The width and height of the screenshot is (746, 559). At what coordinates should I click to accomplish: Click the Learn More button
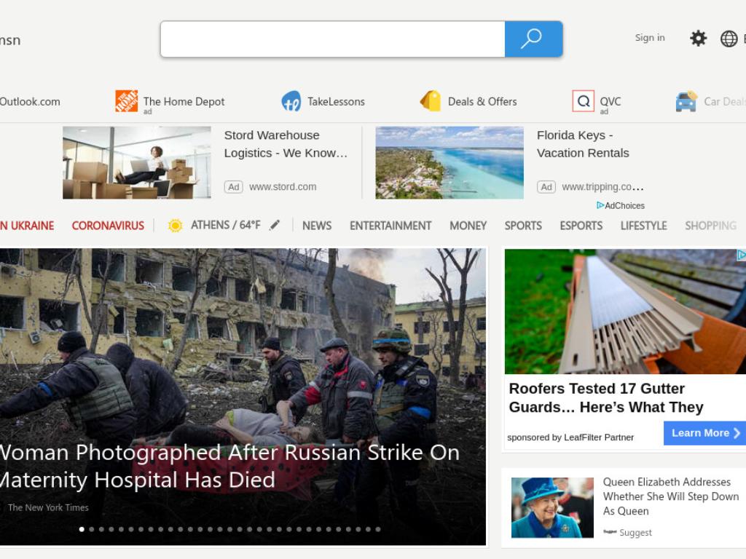(704, 433)
